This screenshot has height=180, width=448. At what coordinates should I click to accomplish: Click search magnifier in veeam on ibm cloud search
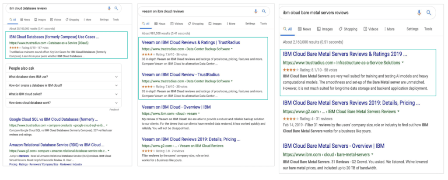tap(264, 11)
